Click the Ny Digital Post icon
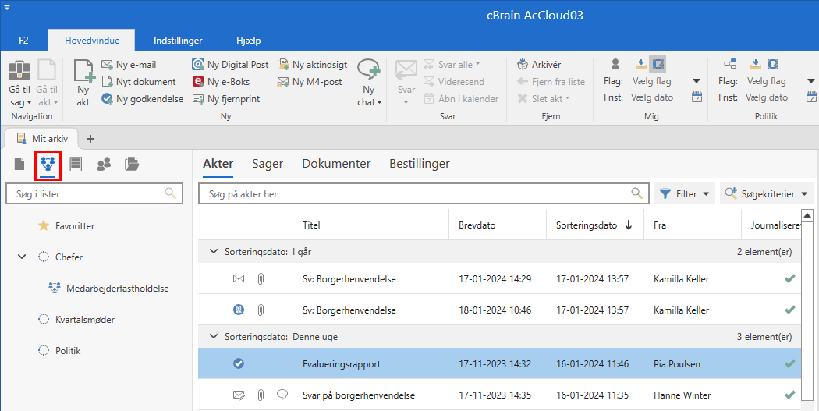Screen dimensions: 819x411 click(x=199, y=65)
